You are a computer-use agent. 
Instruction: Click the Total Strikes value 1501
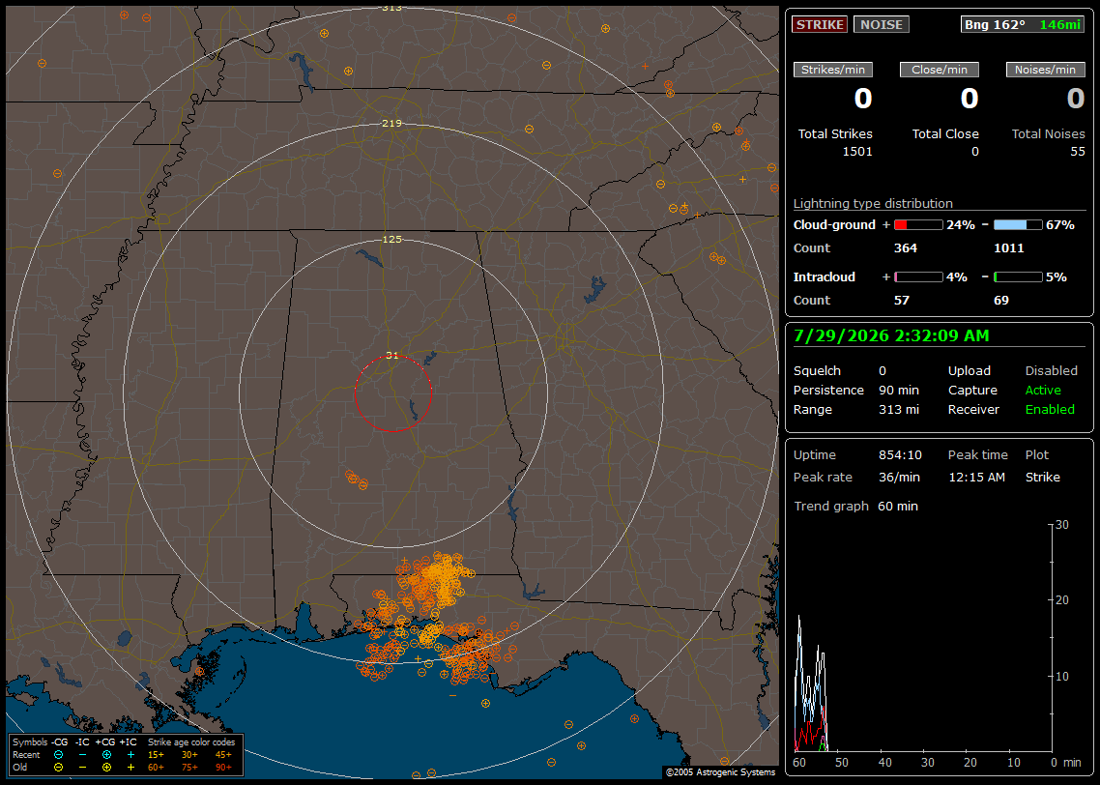coord(857,152)
